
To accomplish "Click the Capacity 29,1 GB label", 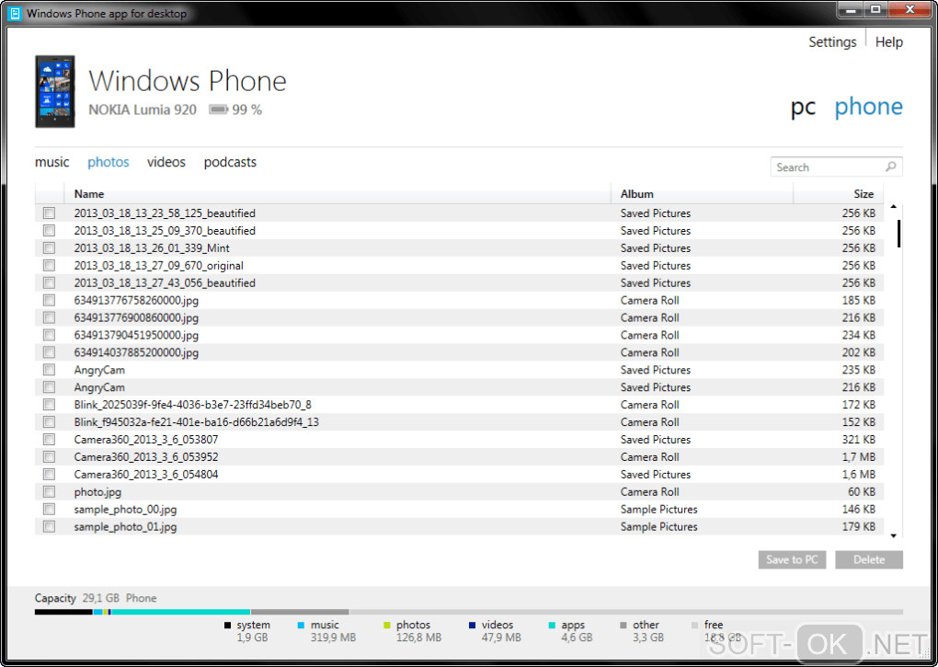I will 76,598.
